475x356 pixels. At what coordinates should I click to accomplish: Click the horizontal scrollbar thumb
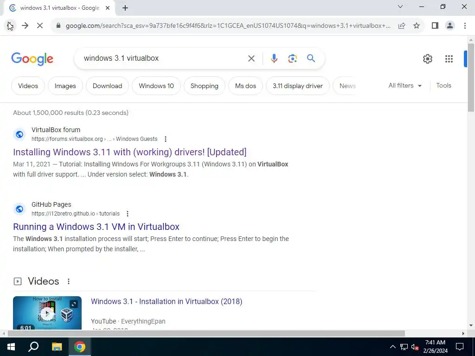[x=206, y=333]
